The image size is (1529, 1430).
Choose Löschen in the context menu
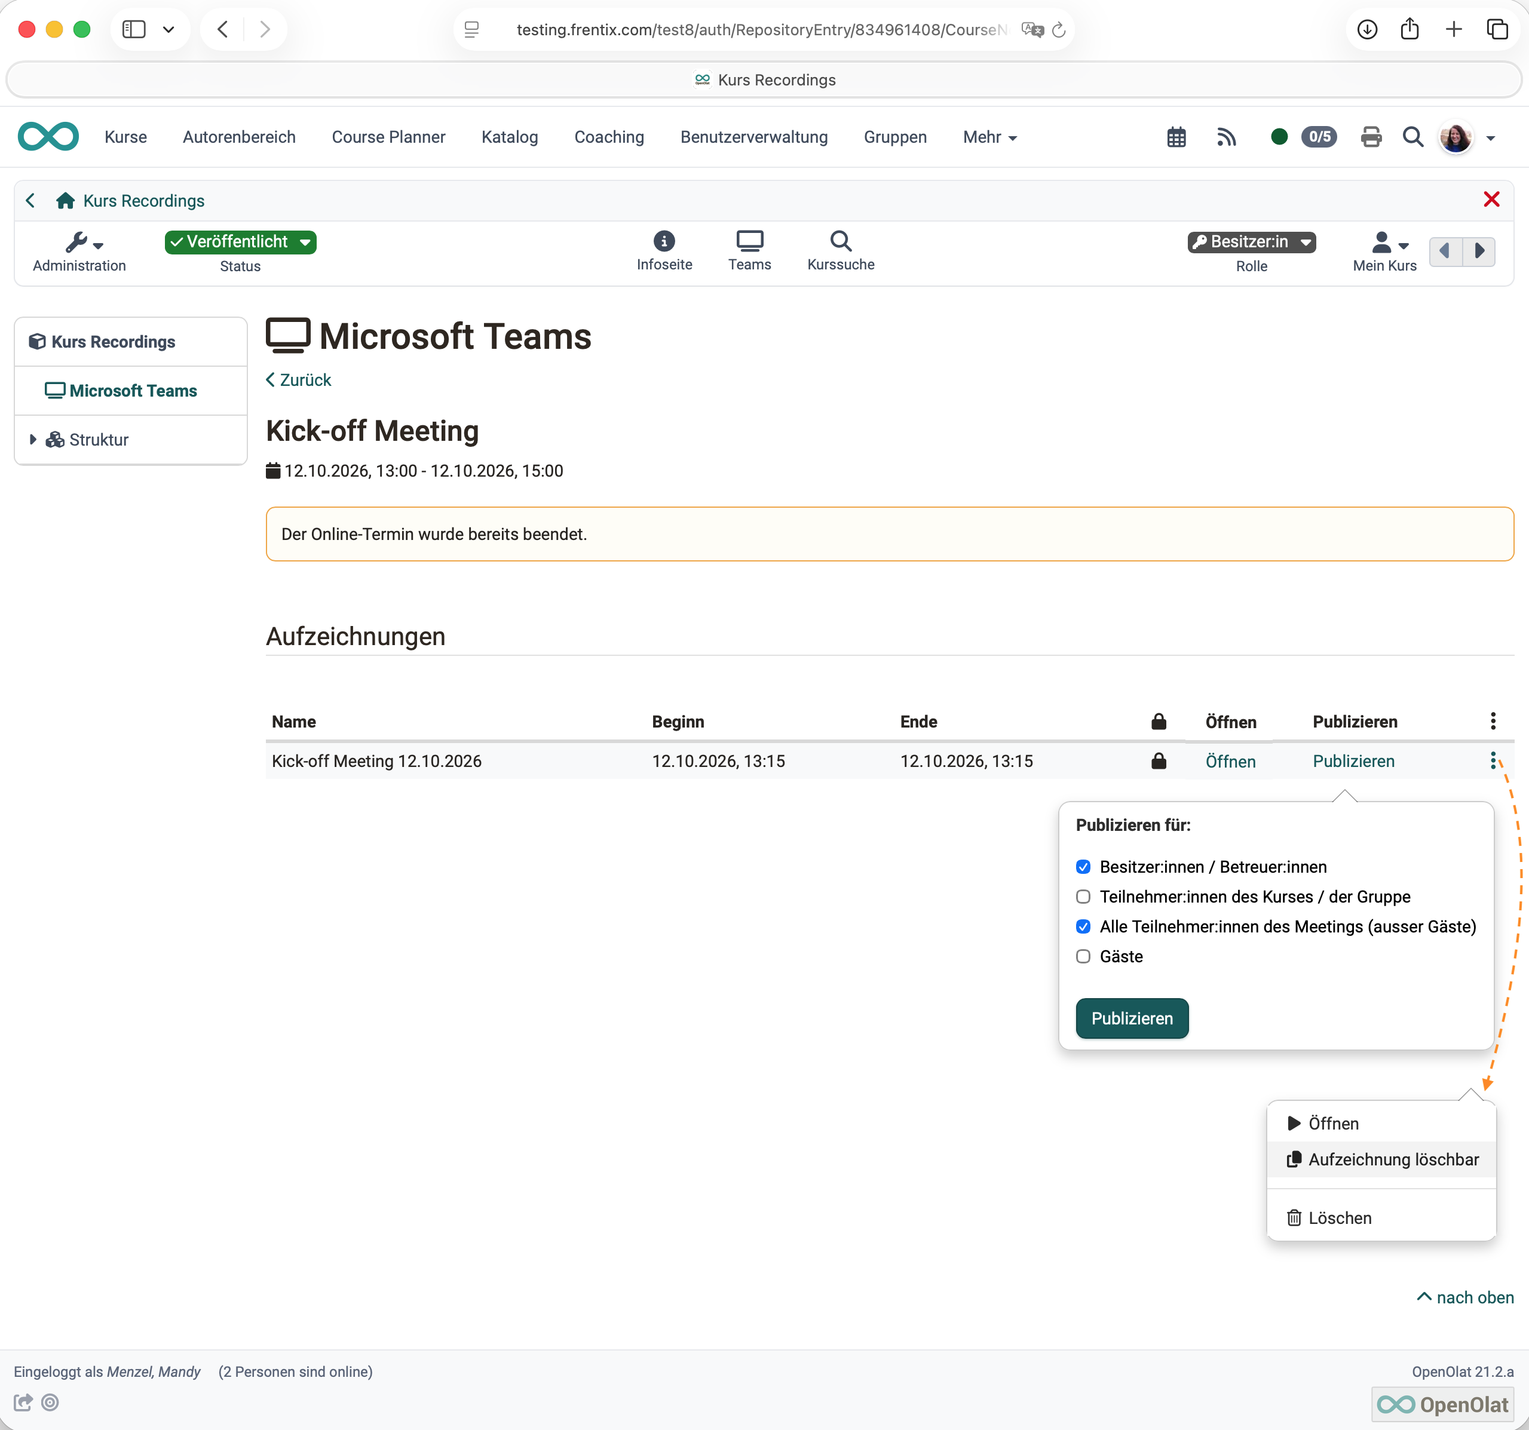[1381, 1219]
